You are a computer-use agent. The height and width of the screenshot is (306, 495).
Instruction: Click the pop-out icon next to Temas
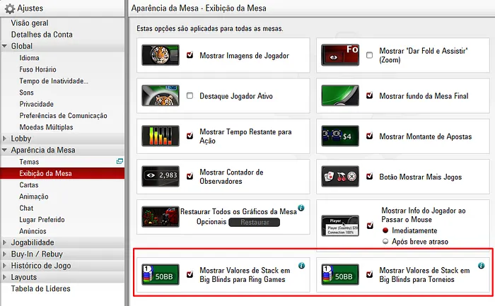[120, 162]
